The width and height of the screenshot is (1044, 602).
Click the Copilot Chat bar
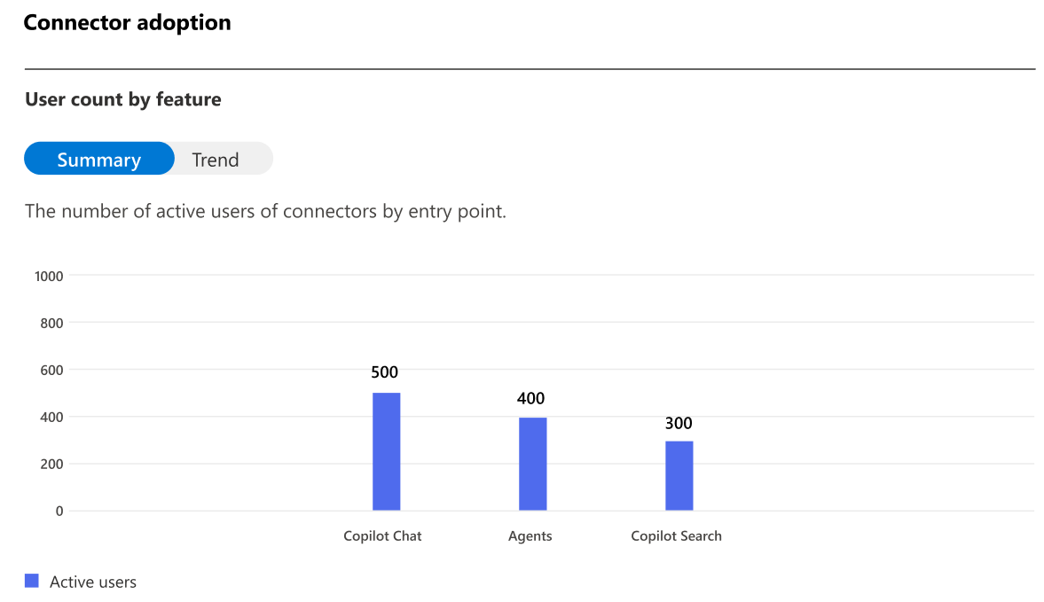386,451
